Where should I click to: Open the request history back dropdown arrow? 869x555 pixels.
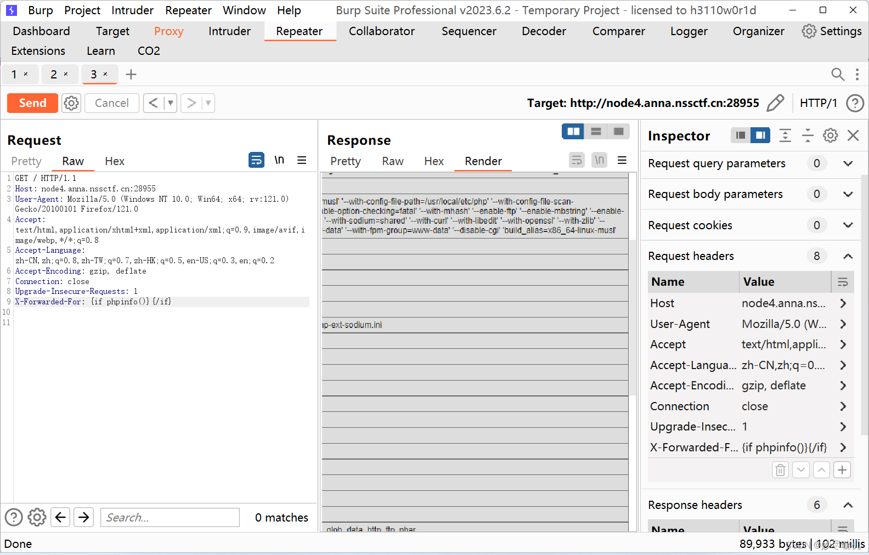pos(171,103)
